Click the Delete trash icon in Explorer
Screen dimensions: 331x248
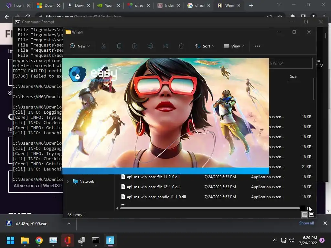click(x=181, y=46)
